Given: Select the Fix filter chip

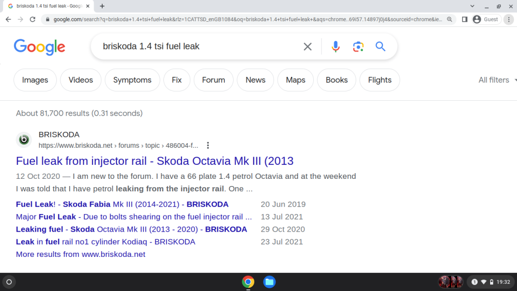Looking at the screenshot, I should click(177, 80).
